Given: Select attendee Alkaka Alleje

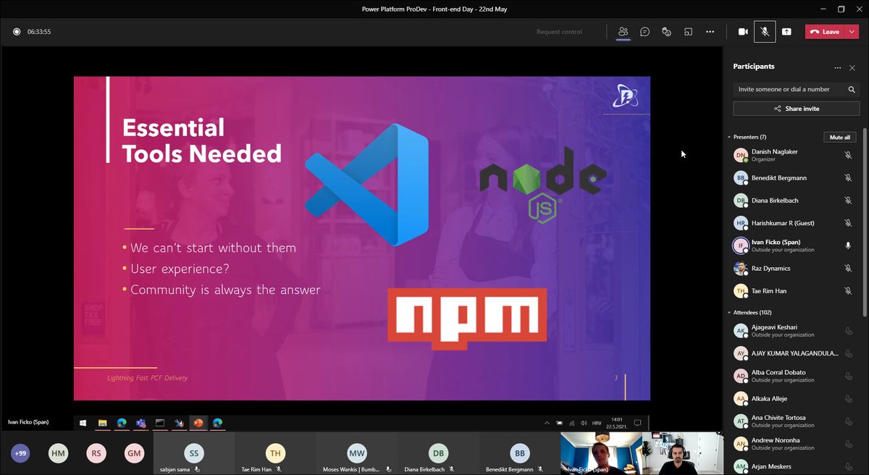Looking at the screenshot, I should point(794,398).
